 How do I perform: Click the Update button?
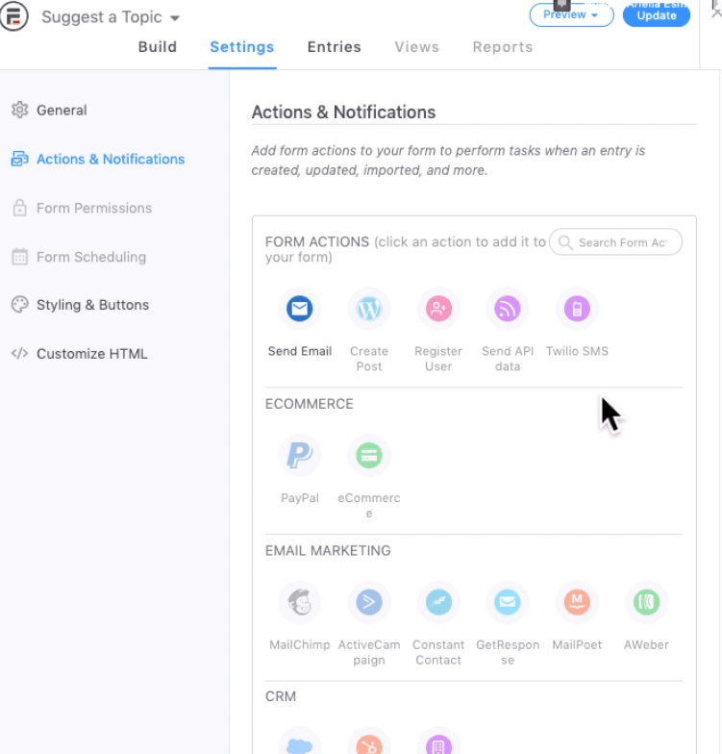point(656,15)
